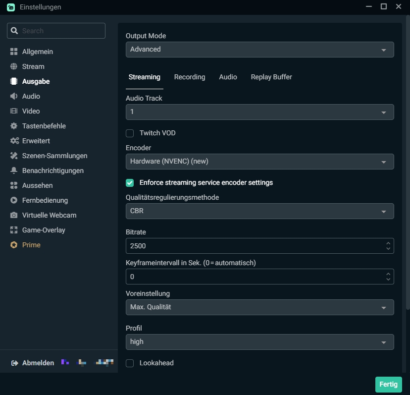The image size is (410, 395).
Task: Click the Benachrichtigungen bell icon
Action: pyautogui.click(x=14, y=170)
